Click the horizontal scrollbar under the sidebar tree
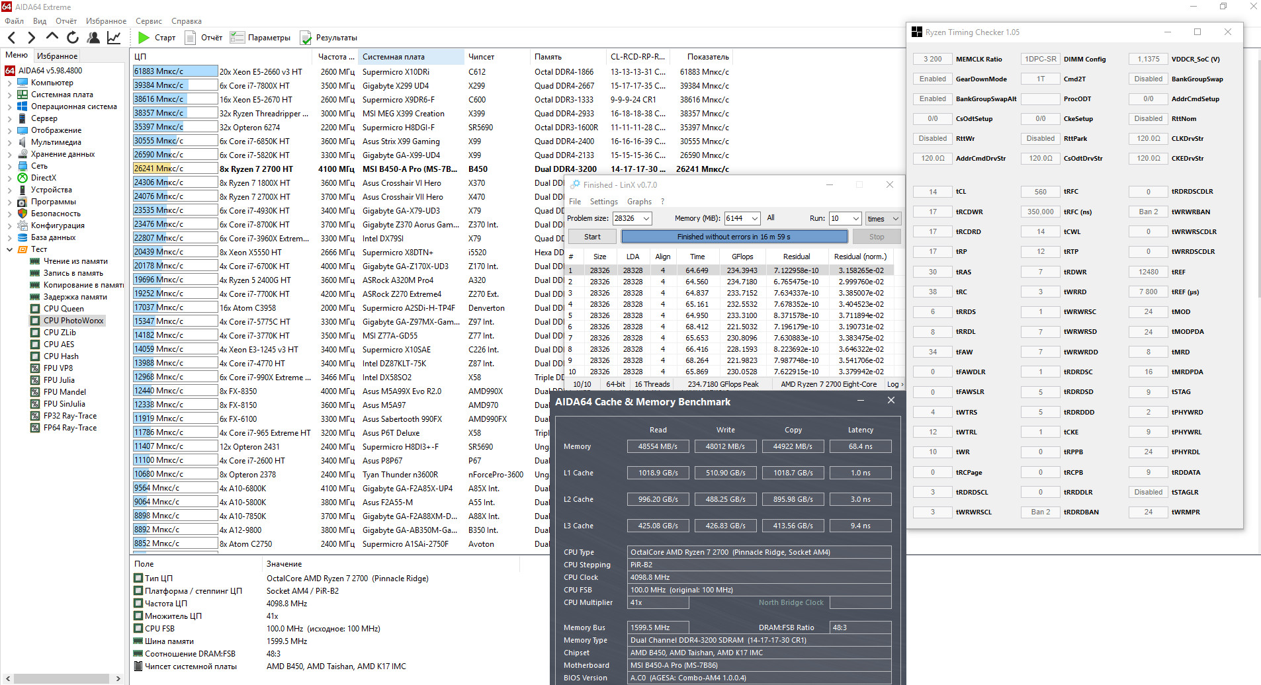This screenshot has height=685, width=1261. tap(62, 678)
